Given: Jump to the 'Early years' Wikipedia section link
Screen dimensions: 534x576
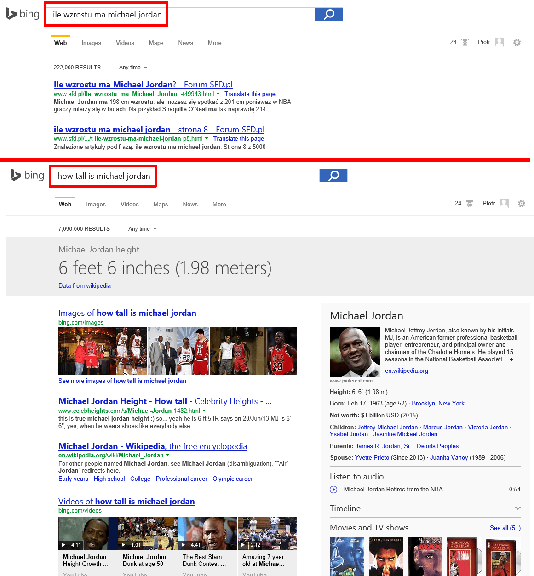Looking at the screenshot, I should [x=73, y=479].
